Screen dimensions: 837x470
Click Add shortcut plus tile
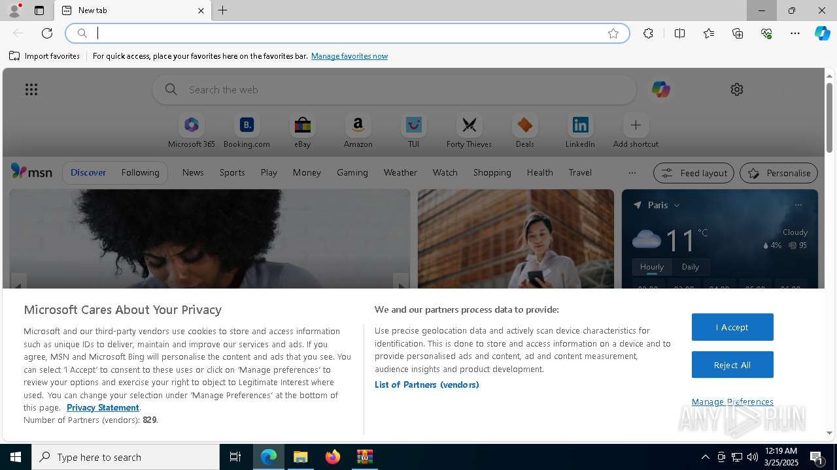[636, 131]
